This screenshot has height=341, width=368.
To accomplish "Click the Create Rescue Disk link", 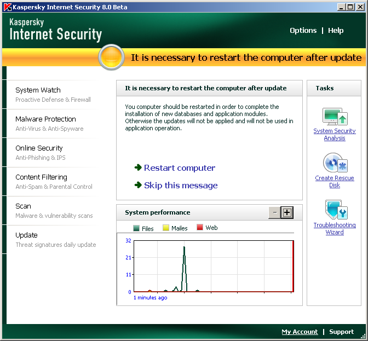I will [x=335, y=182].
